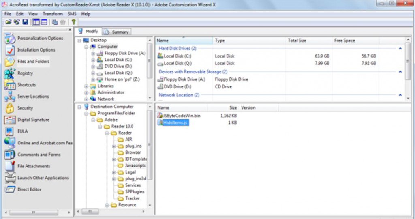Open the Server Locations icon
Screen dimensions: 415x219
click(x=10, y=97)
